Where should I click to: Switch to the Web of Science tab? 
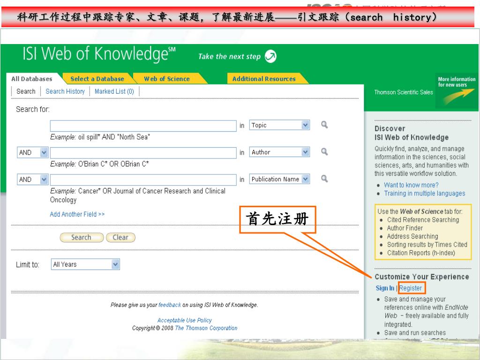pos(167,79)
